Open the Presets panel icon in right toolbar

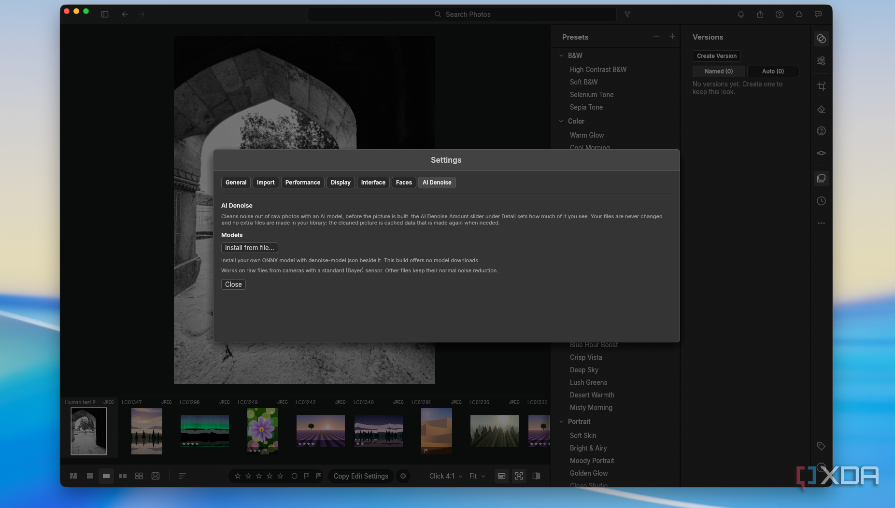click(x=821, y=39)
